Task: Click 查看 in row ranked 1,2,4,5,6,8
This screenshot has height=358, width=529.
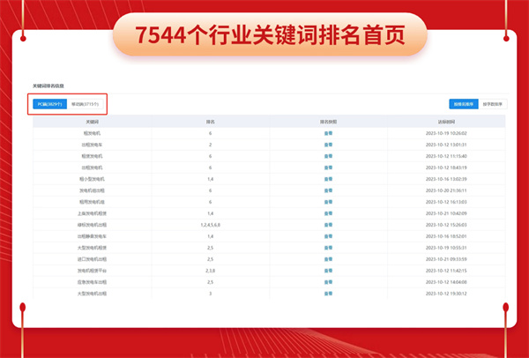Action: (328, 224)
